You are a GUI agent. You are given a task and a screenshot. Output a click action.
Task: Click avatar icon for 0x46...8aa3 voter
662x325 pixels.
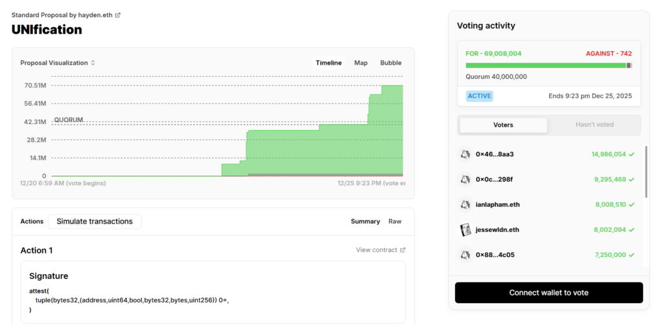coord(465,154)
